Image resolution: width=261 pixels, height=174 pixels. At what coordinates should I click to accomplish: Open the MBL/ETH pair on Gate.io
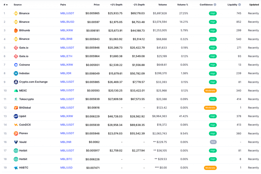coord(66,56)
